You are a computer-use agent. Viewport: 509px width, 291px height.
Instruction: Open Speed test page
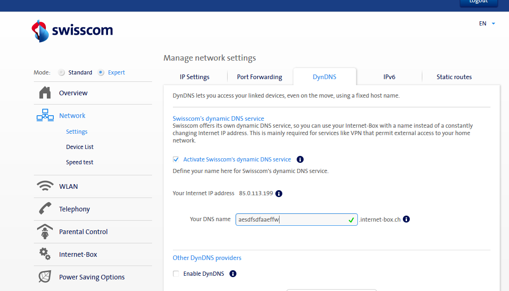pos(80,162)
